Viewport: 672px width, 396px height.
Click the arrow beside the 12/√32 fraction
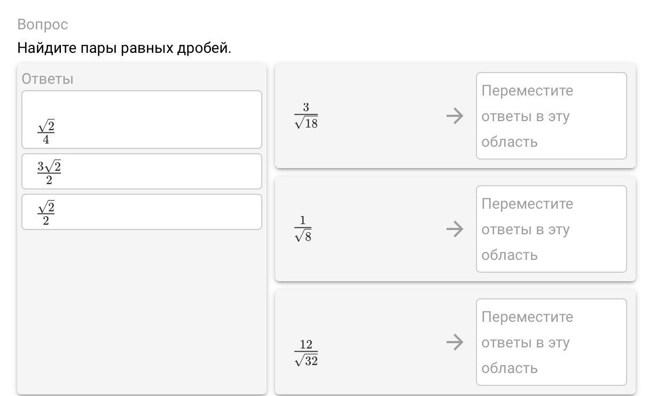pyautogui.click(x=455, y=342)
